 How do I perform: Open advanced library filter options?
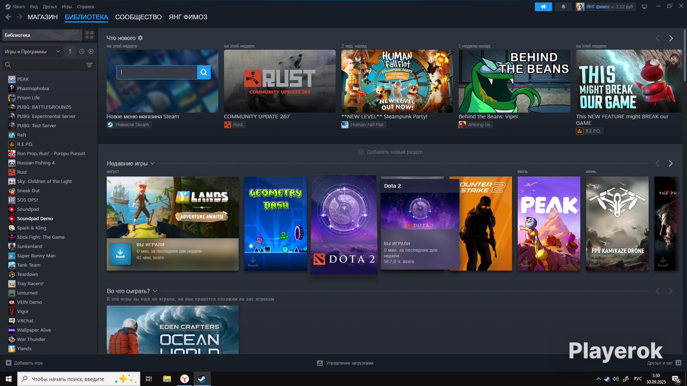[x=89, y=65]
